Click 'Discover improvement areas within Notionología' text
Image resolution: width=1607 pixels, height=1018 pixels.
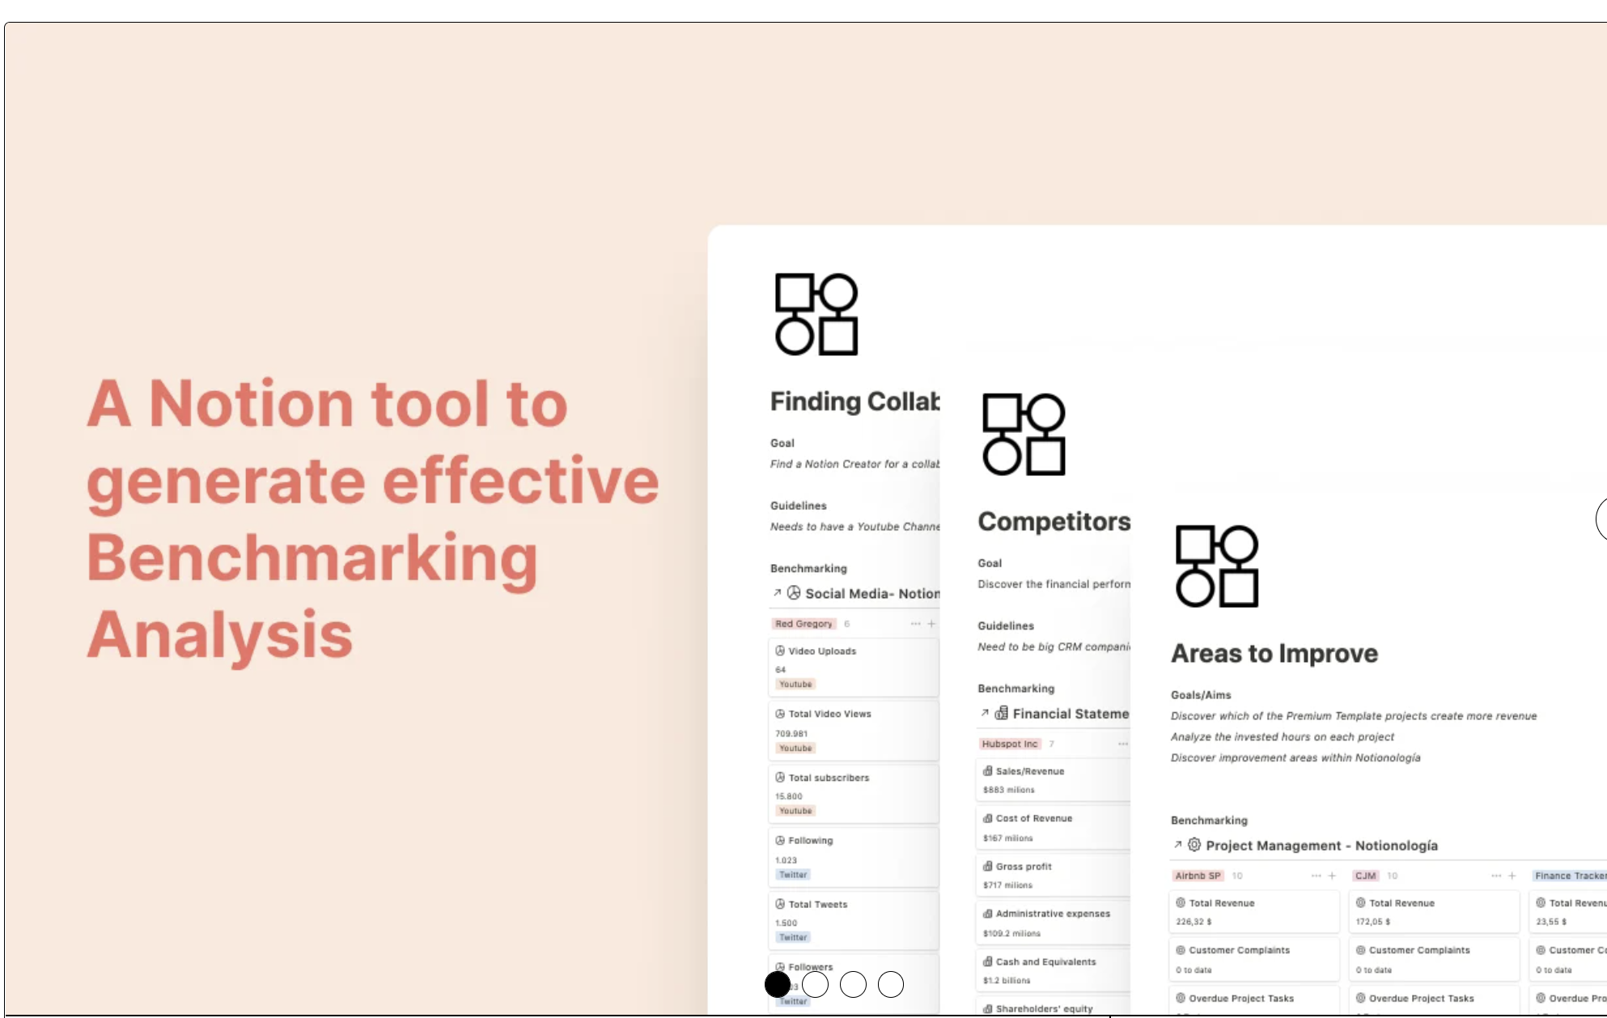1295,757
